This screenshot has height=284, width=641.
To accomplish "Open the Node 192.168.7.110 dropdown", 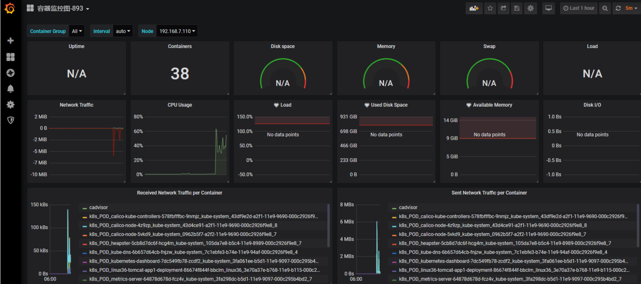I will [177, 31].
